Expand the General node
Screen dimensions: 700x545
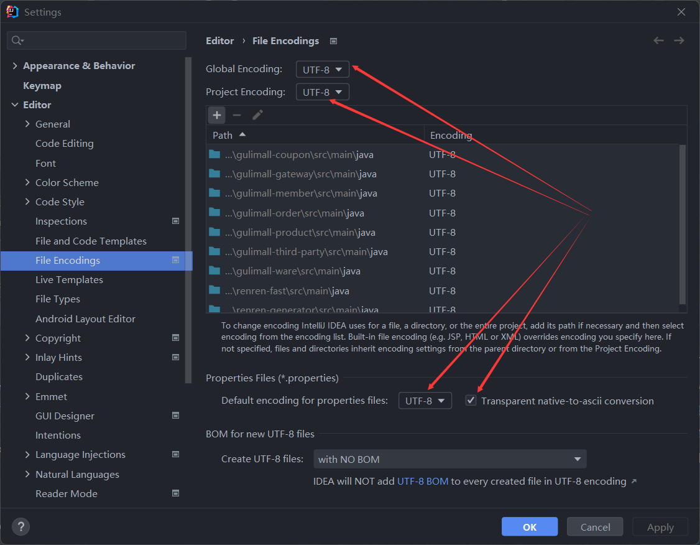[27, 124]
